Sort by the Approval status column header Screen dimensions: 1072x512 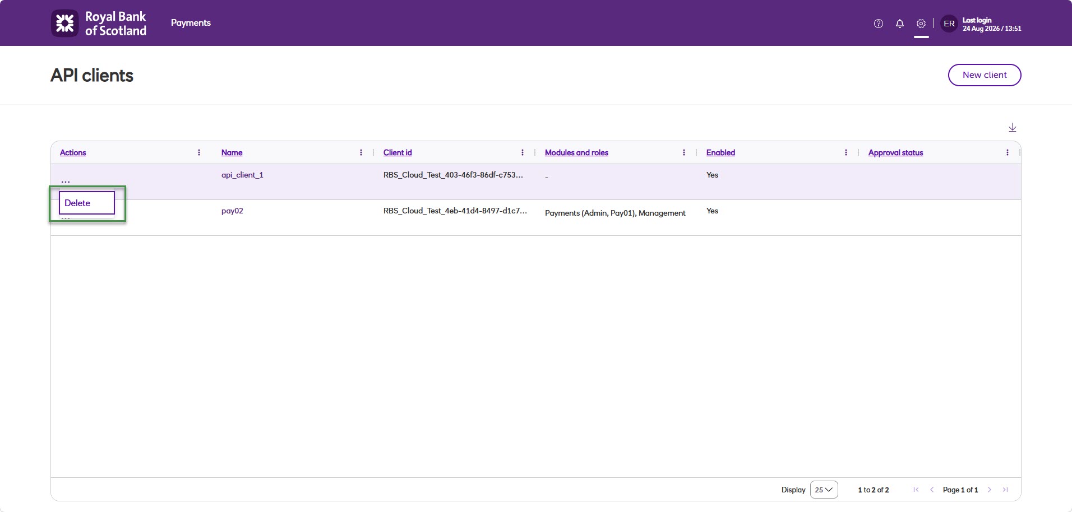pos(895,152)
